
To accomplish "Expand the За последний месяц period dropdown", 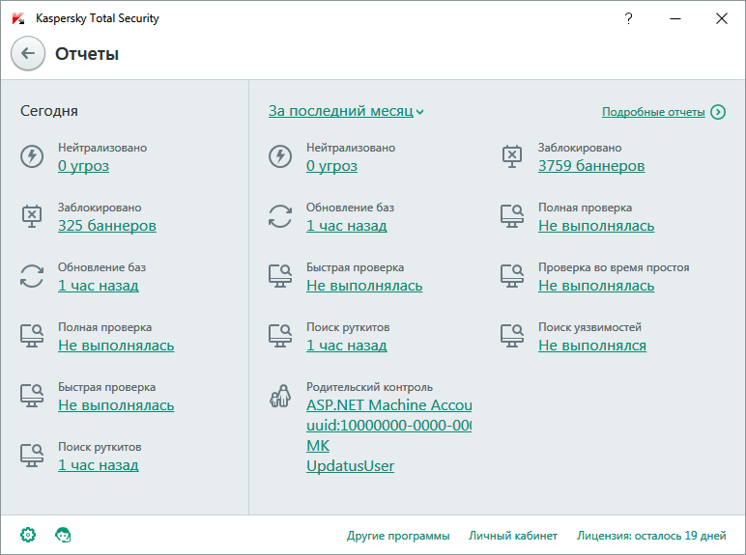I will click(x=346, y=111).
